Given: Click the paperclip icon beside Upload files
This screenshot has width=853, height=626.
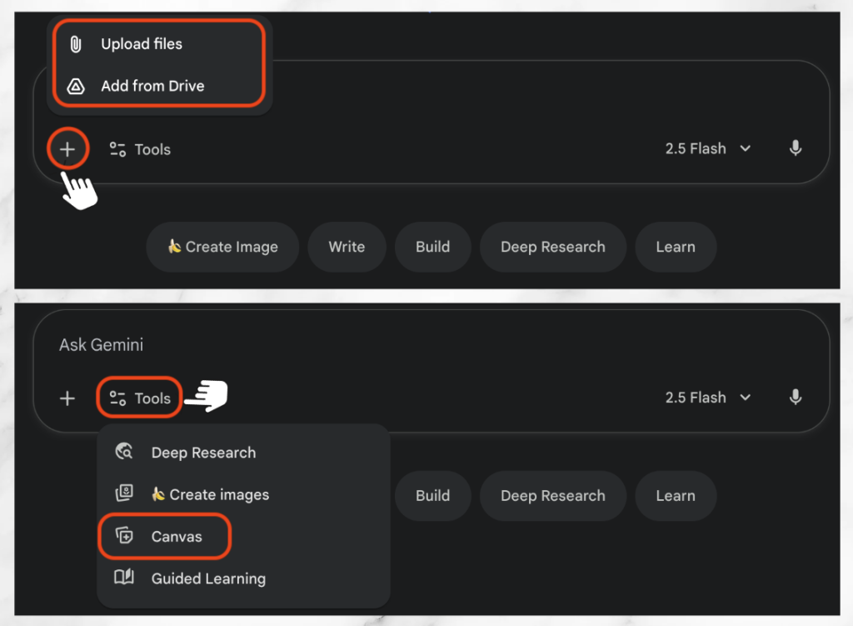Looking at the screenshot, I should tap(76, 44).
